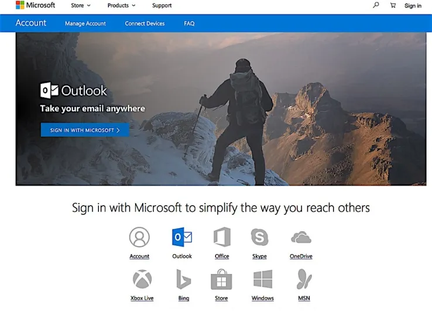The width and height of the screenshot is (432, 312).
Task: Click the Sign in link
Action: [413, 6]
